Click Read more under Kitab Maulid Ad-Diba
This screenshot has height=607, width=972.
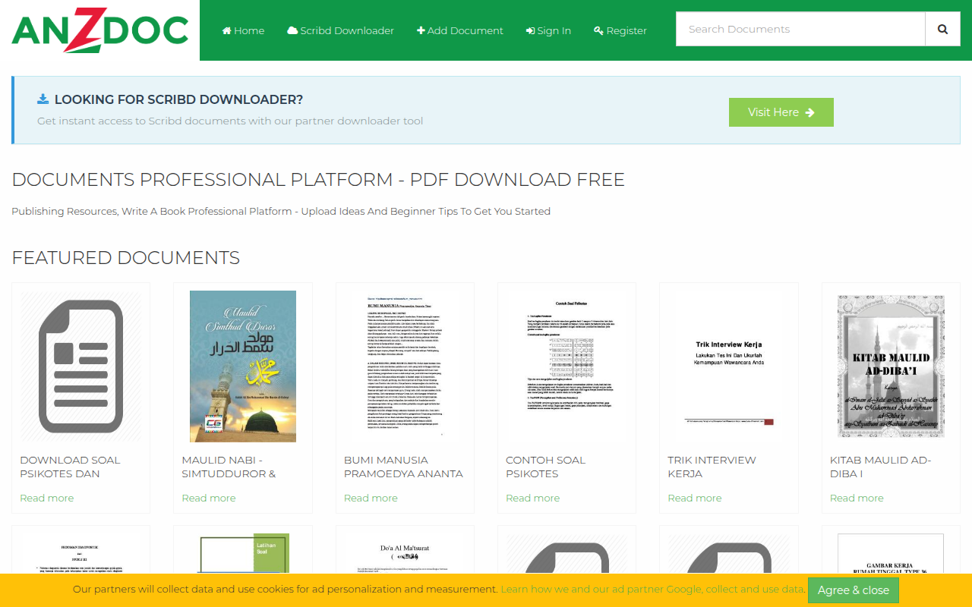[x=857, y=498]
